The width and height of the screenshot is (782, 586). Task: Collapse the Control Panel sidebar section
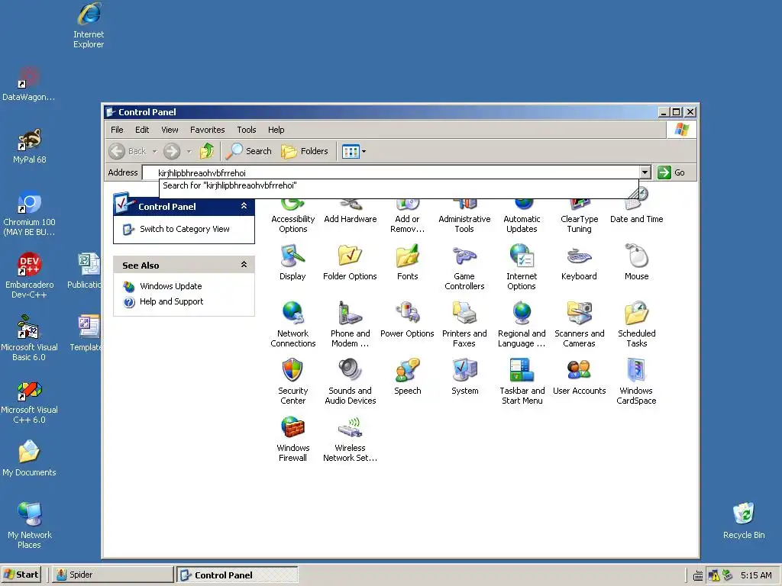click(x=244, y=206)
